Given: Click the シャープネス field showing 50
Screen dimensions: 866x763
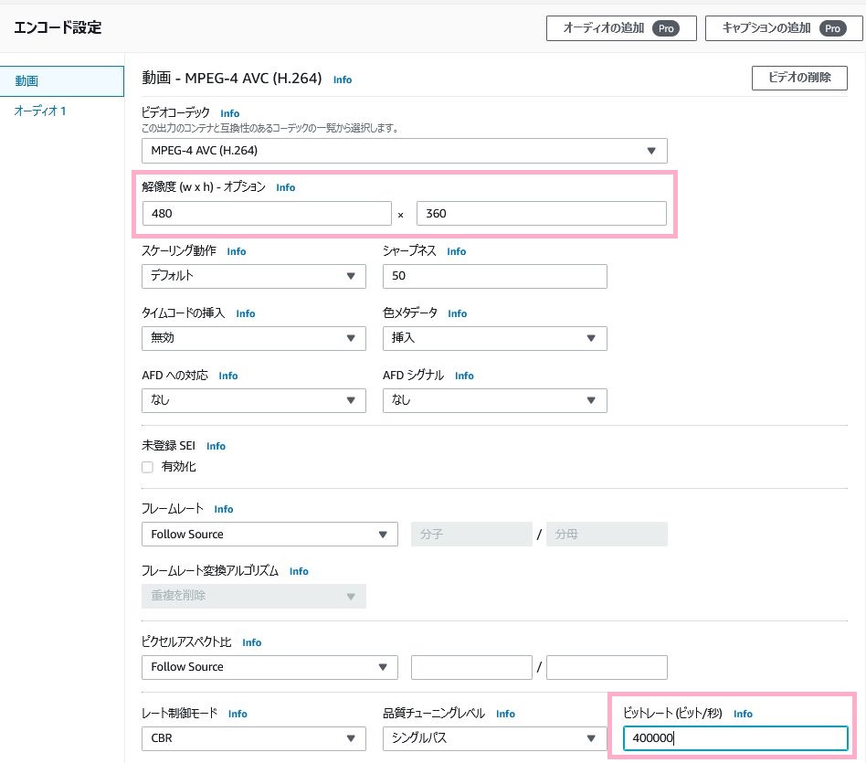Looking at the screenshot, I should point(495,276).
